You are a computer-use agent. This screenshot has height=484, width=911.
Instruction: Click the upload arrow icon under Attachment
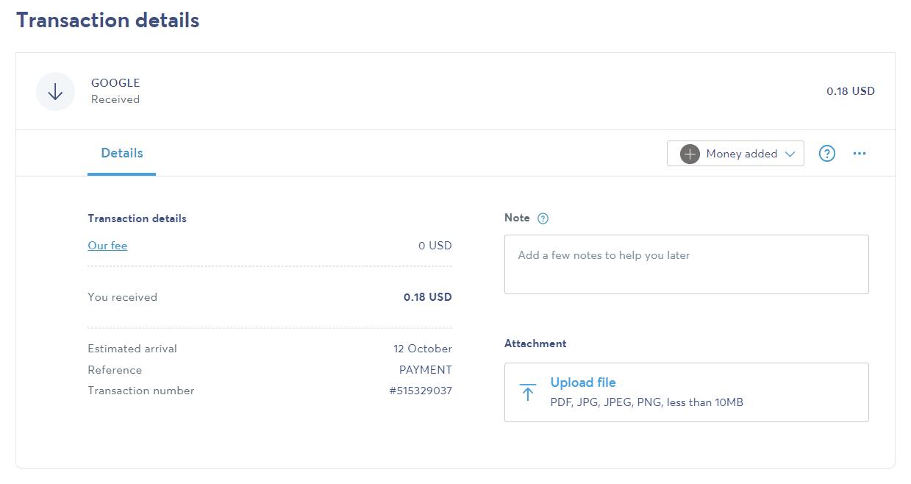pos(527,392)
